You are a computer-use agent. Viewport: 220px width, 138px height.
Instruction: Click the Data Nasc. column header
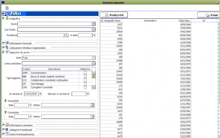pos(185,21)
